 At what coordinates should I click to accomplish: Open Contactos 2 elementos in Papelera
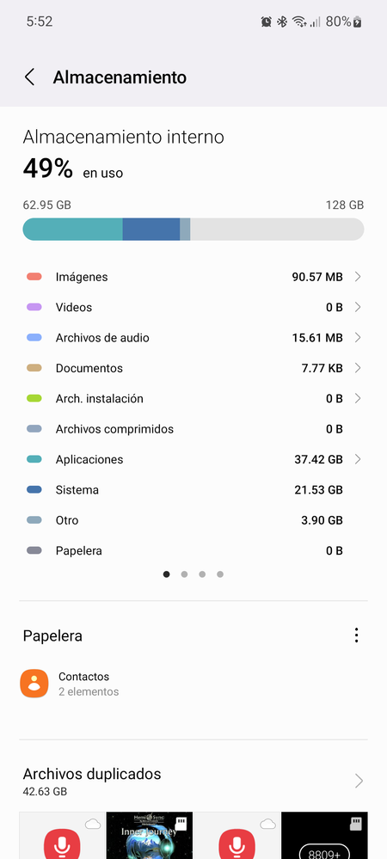tap(193, 684)
